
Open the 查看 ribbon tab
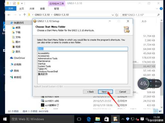pyautogui.click(x=42, y=9)
